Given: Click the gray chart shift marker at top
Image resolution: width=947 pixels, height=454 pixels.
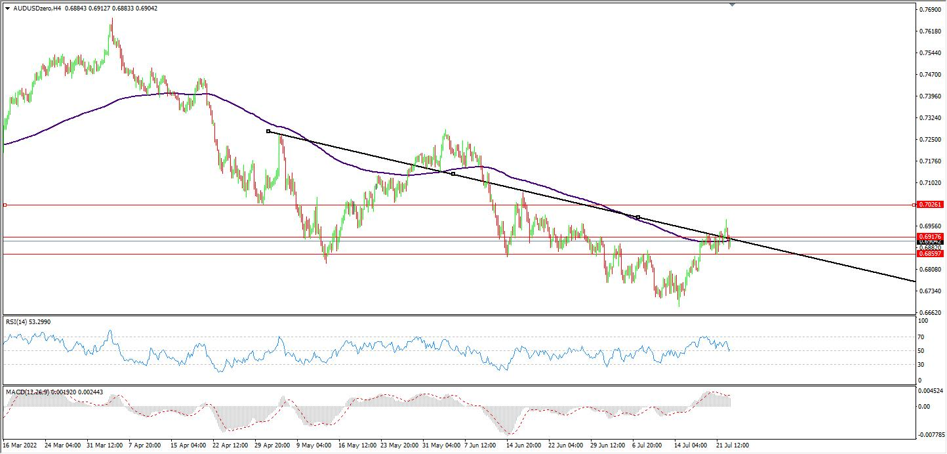Looking at the screenshot, I should [x=732, y=5].
